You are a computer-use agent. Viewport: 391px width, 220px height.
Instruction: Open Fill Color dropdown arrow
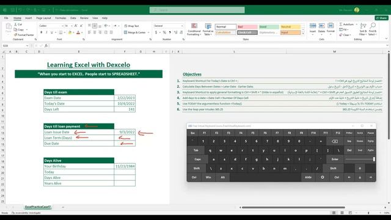pyautogui.click(x=73, y=32)
